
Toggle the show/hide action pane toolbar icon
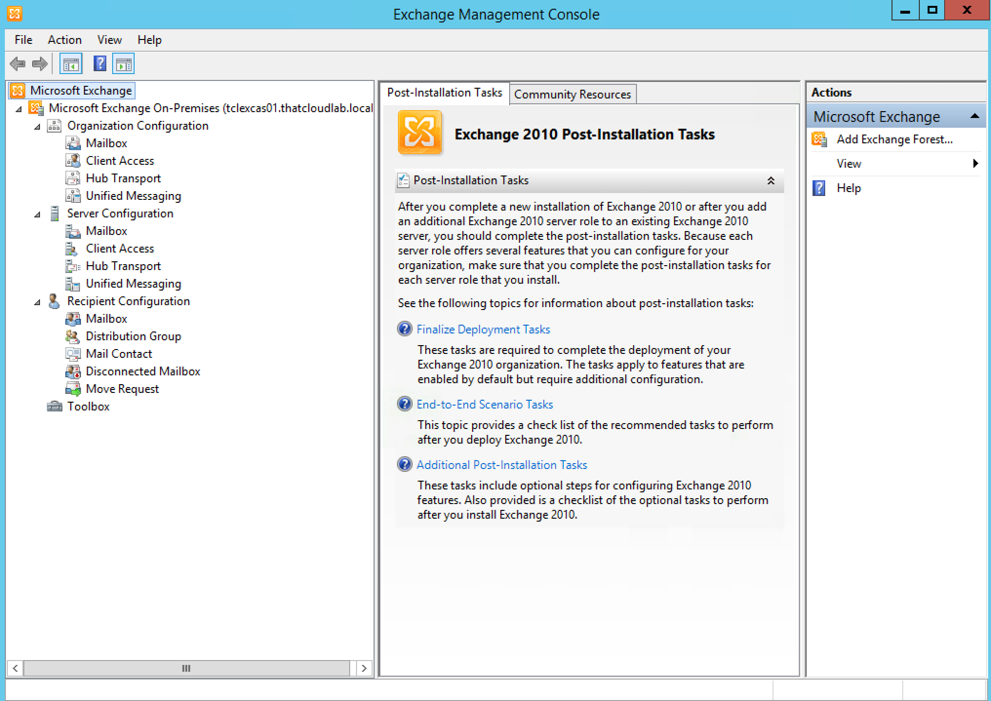coord(123,64)
